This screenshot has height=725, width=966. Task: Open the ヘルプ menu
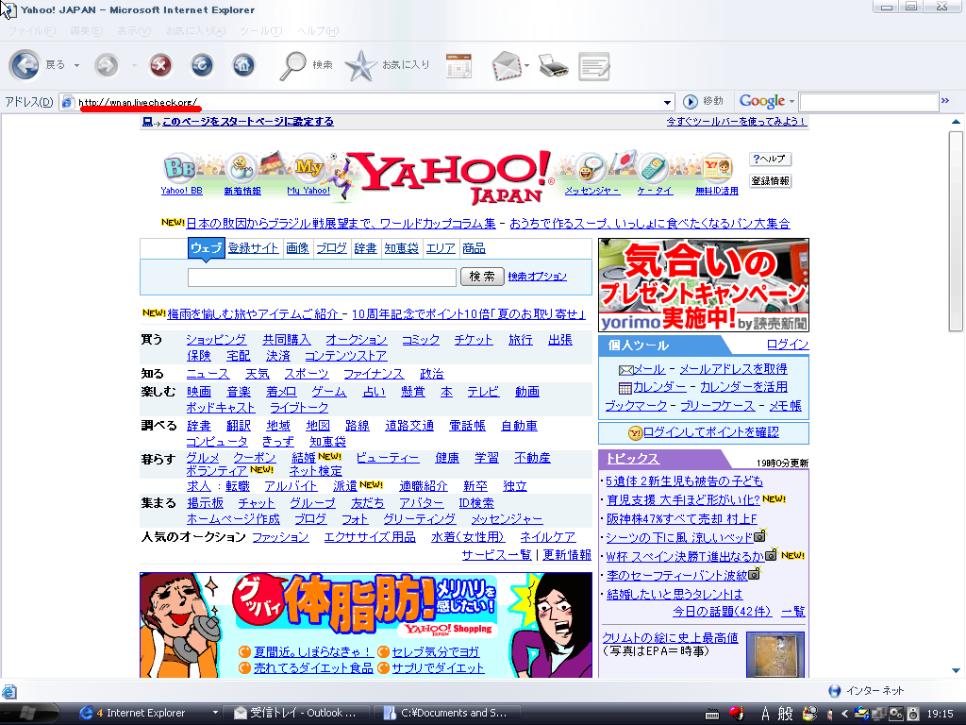click(x=317, y=31)
